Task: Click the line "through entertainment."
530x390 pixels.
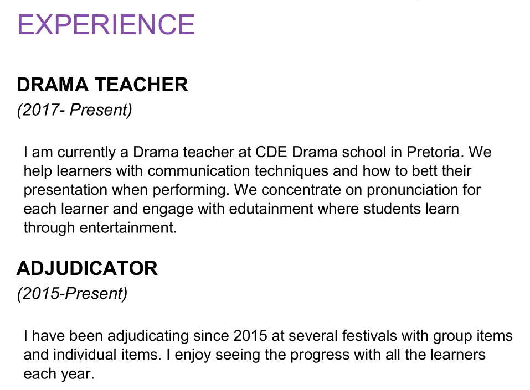Action: point(100,227)
